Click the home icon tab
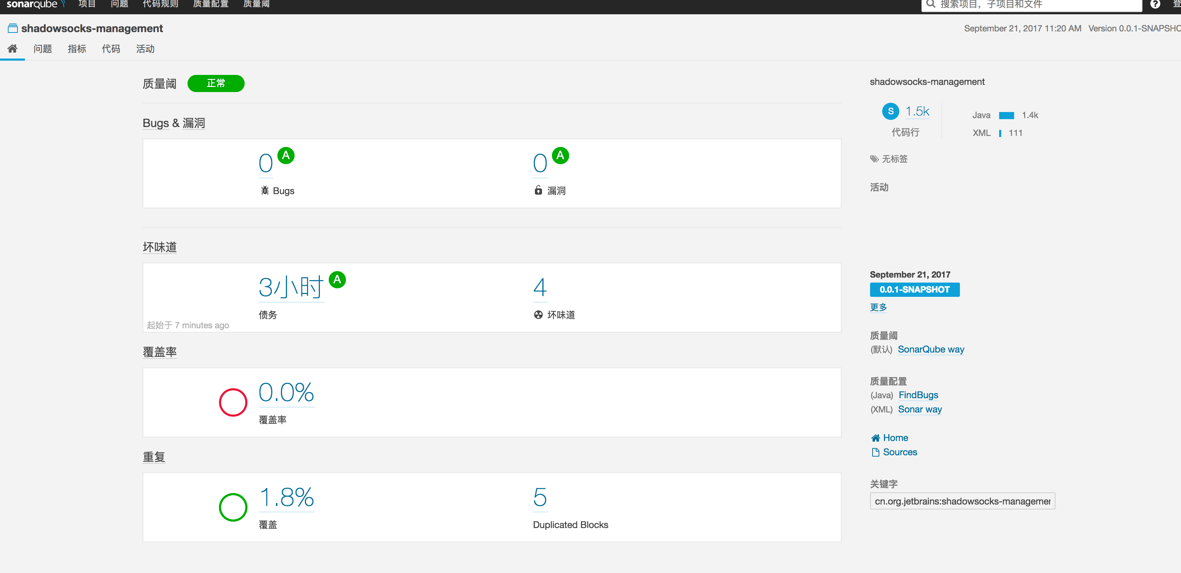 pyautogui.click(x=12, y=49)
